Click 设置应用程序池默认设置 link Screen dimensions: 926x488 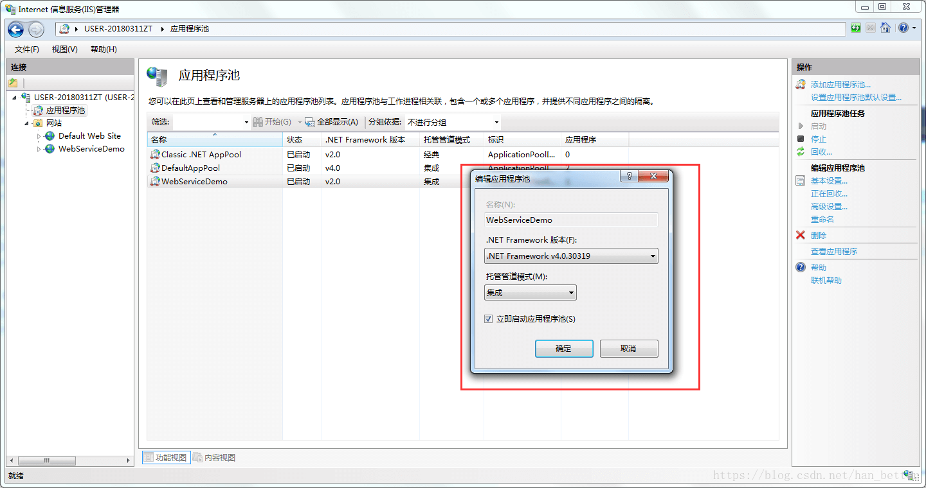[x=856, y=98]
